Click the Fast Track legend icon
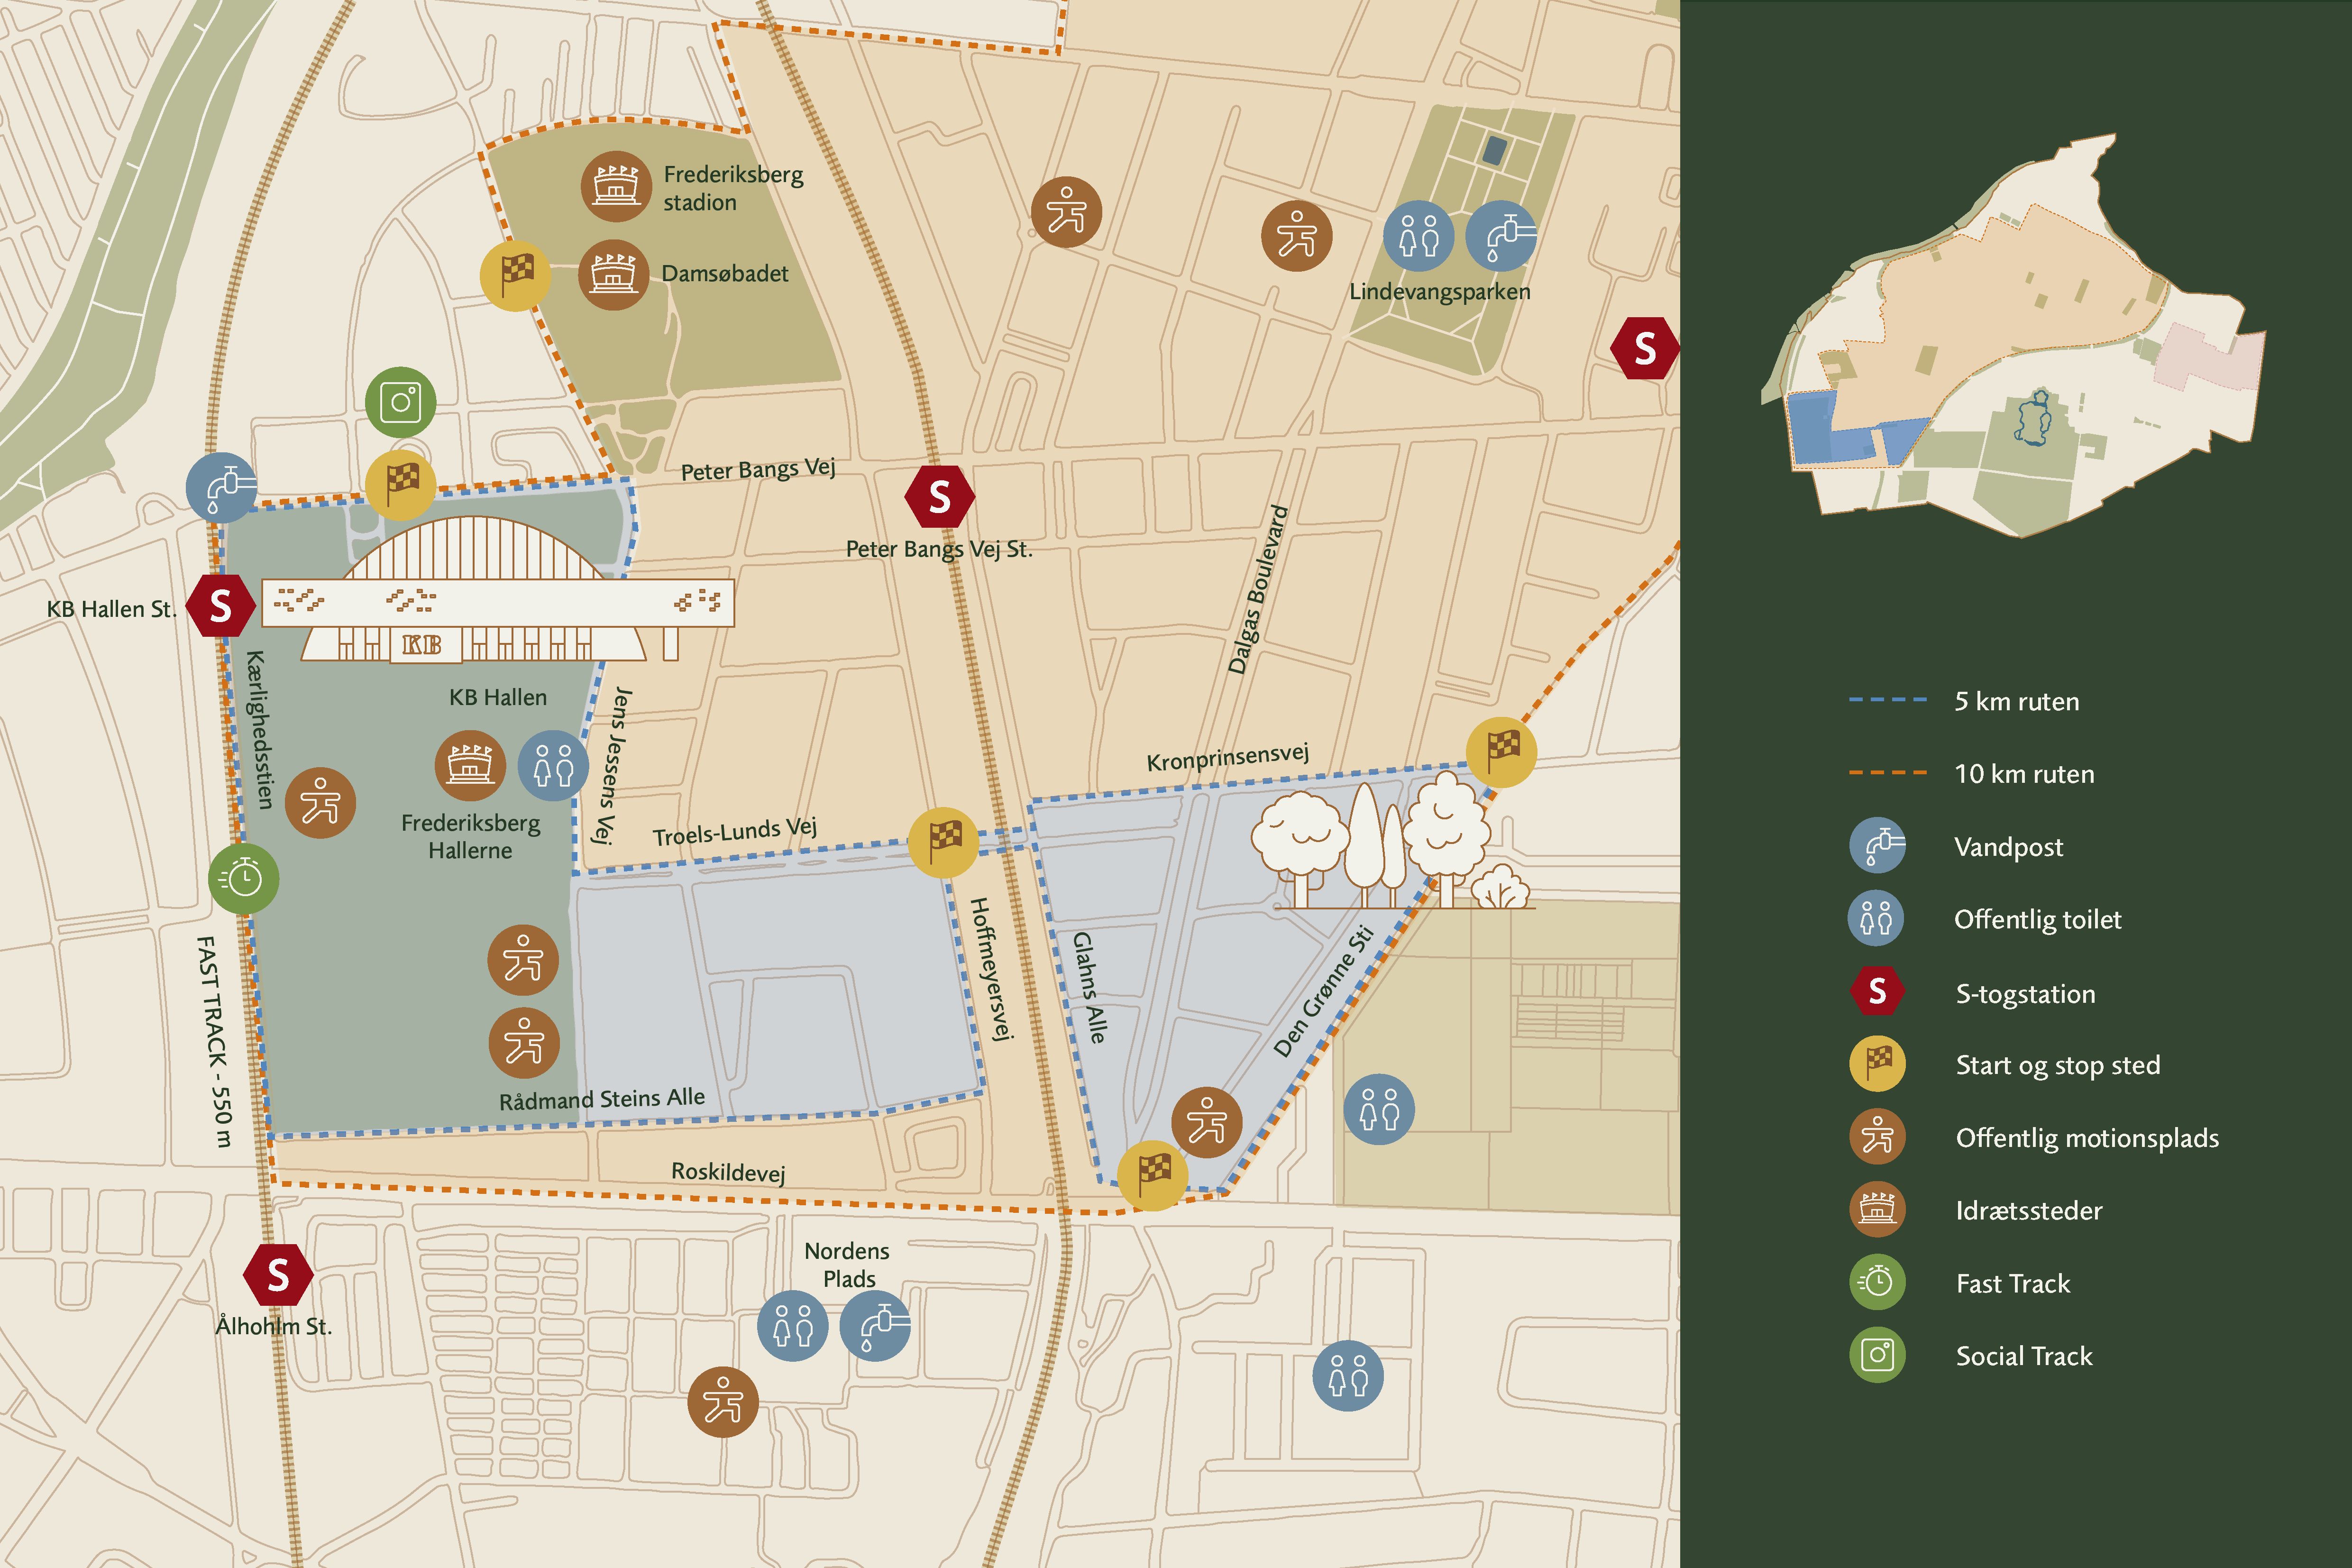This screenshot has height=1568, width=2352. (x=1877, y=1282)
